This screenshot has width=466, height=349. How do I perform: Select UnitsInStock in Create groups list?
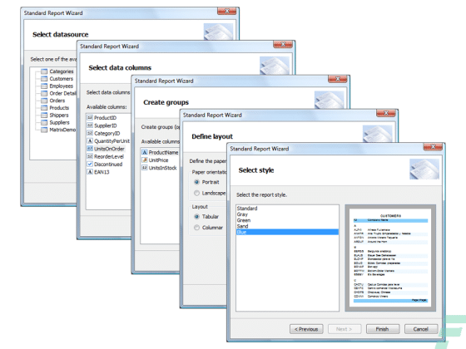pyautogui.click(x=162, y=168)
